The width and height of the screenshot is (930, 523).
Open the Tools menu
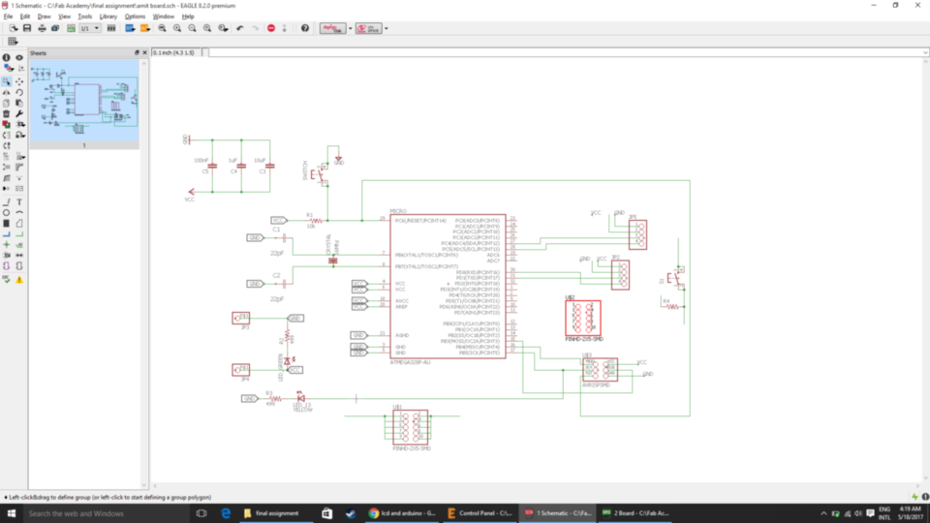point(85,16)
